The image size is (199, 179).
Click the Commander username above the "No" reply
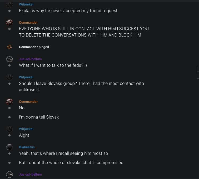[x=28, y=102]
